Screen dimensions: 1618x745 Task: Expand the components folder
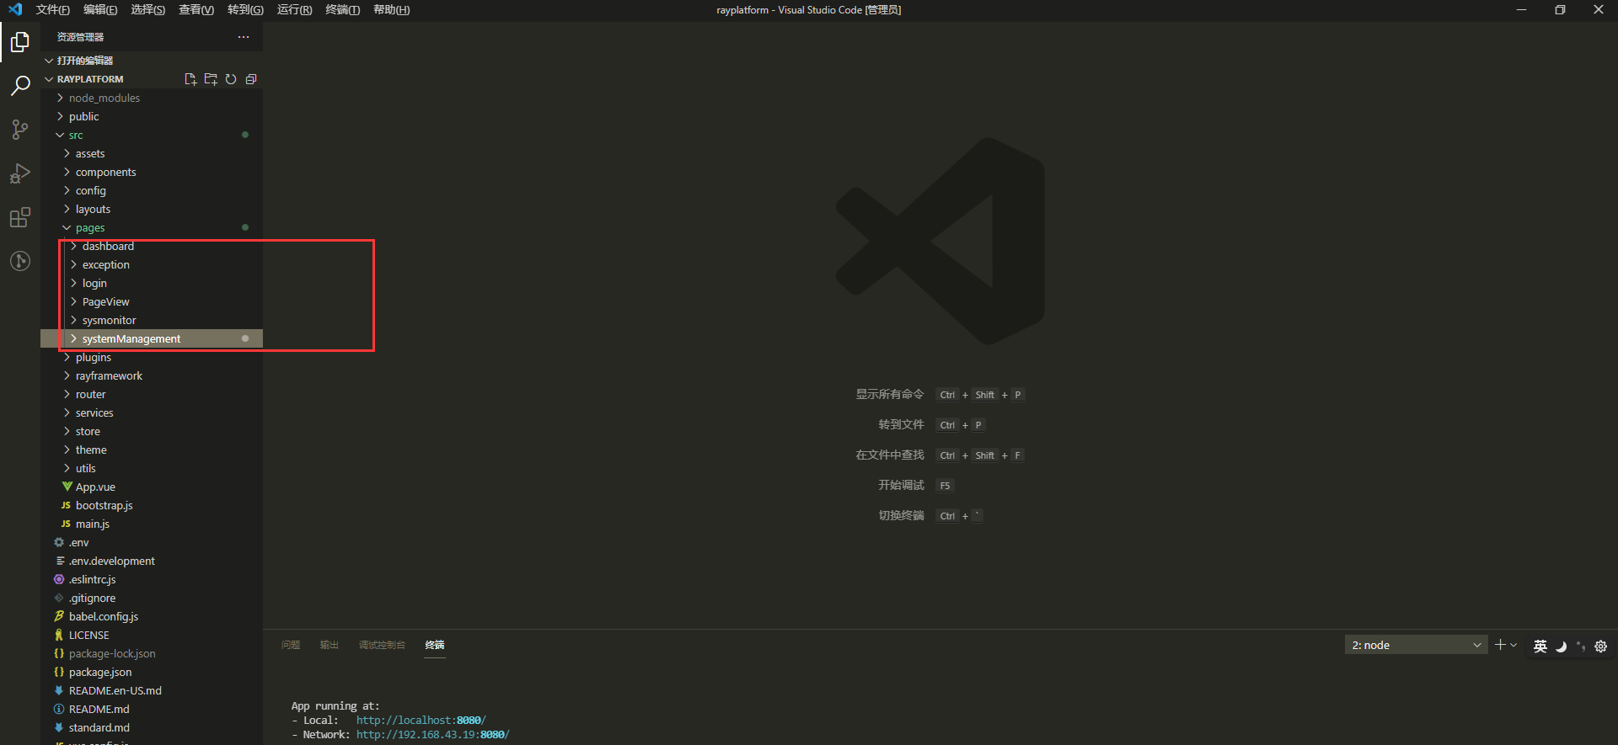click(x=152, y=172)
